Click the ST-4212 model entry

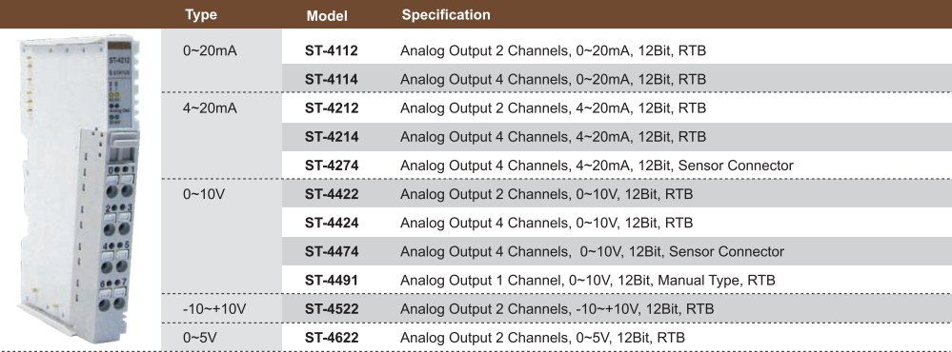click(x=332, y=108)
